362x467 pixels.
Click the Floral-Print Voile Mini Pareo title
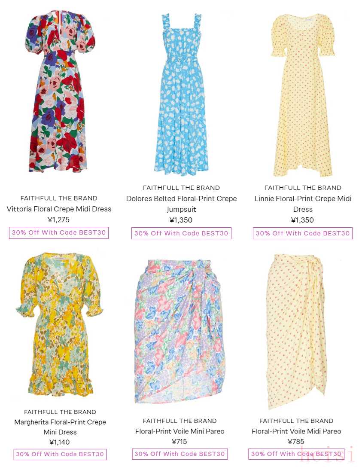point(179,431)
